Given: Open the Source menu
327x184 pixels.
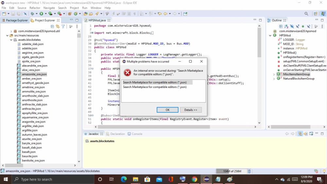Looking at the screenshot, I should 22,8.
